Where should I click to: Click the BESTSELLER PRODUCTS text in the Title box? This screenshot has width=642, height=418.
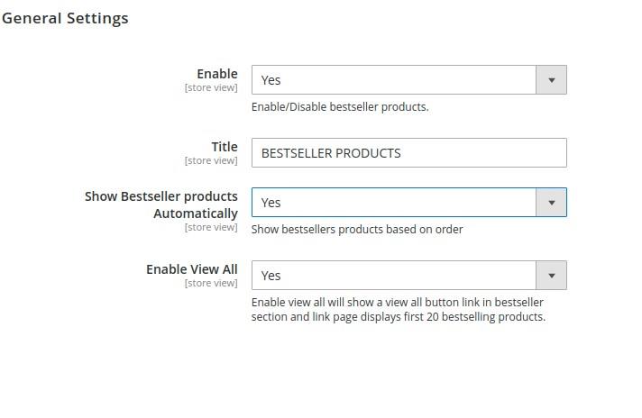point(331,153)
